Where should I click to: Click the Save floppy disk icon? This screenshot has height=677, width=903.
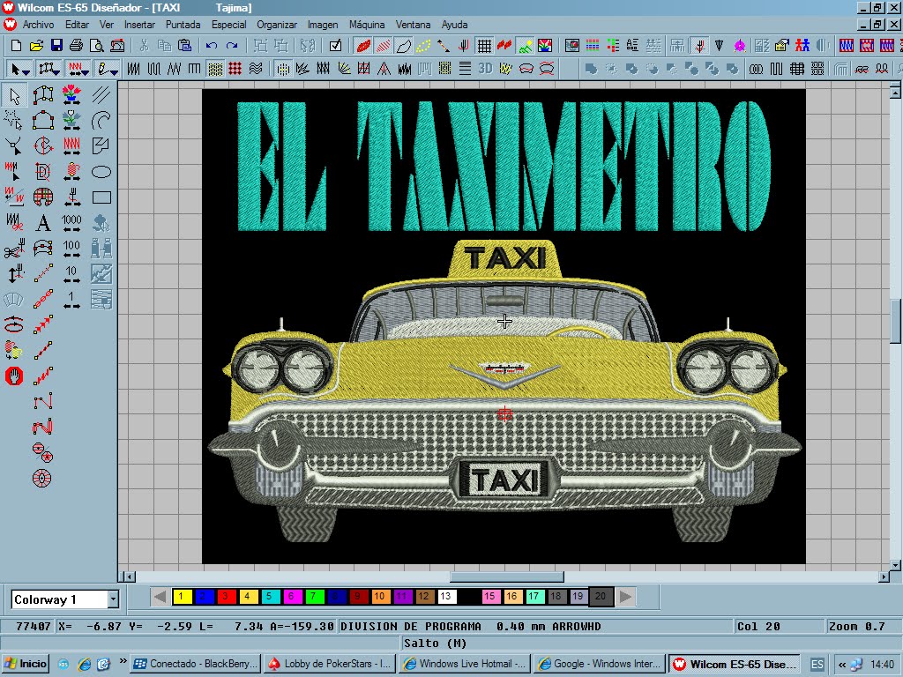pyautogui.click(x=56, y=45)
